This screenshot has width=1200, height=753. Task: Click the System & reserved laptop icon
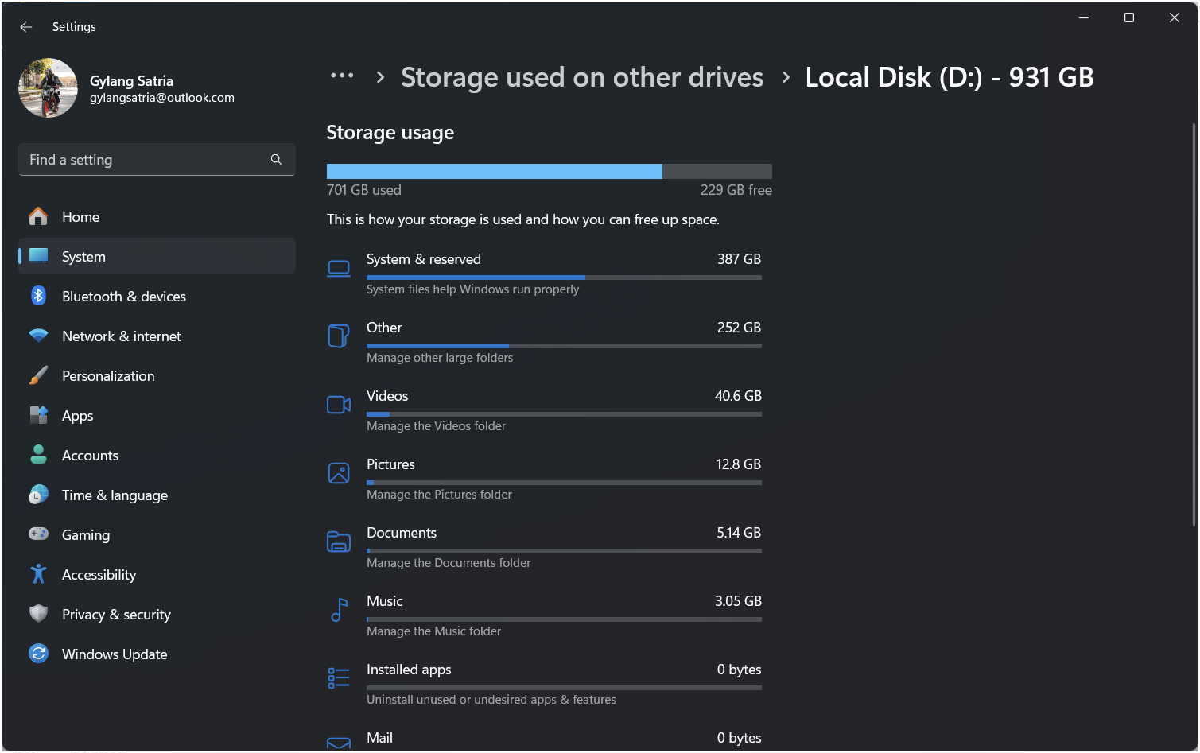tap(339, 269)
